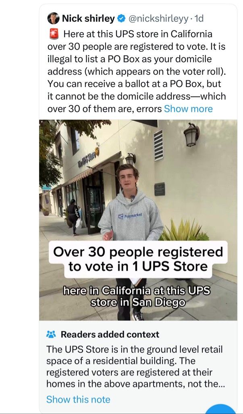This screenshot has height=414, width=243.
Task: Click the Over 30 people registered caption overlay
Action: 138,259
